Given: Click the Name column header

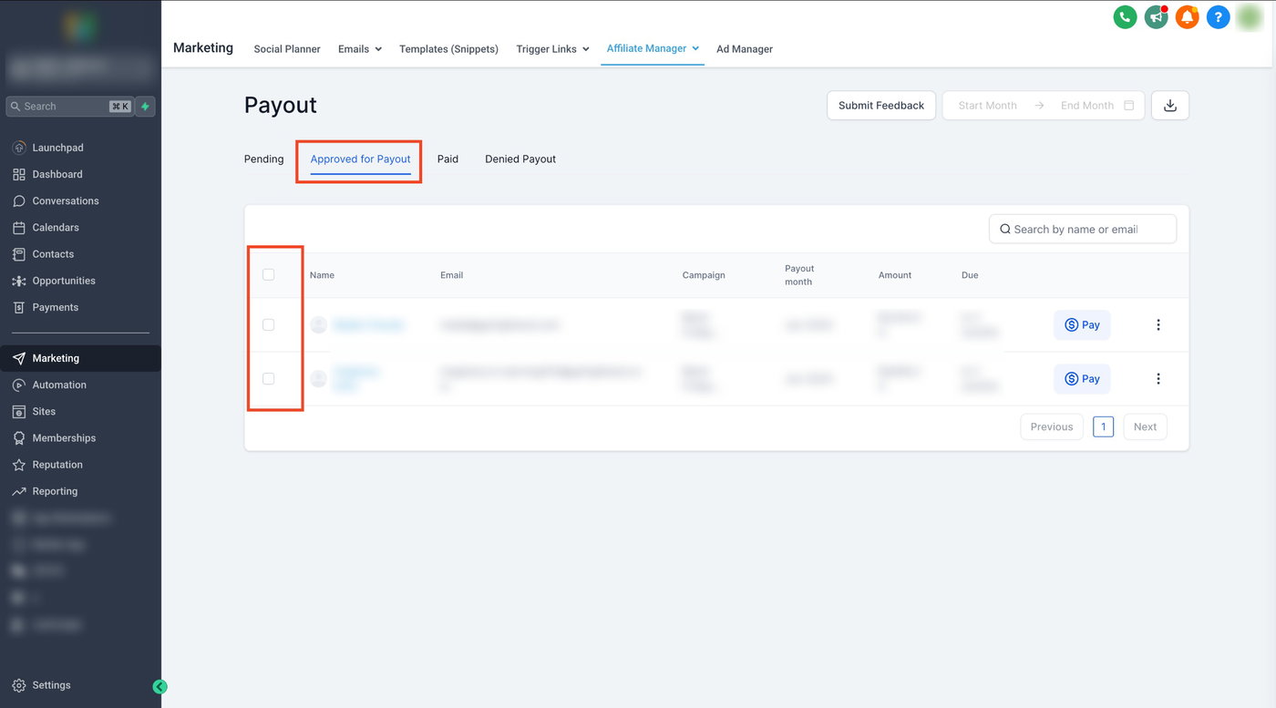Looking at the screenshot, I should tap(322, 275).
